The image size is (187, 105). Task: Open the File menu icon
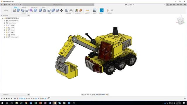tap(5, 5)
